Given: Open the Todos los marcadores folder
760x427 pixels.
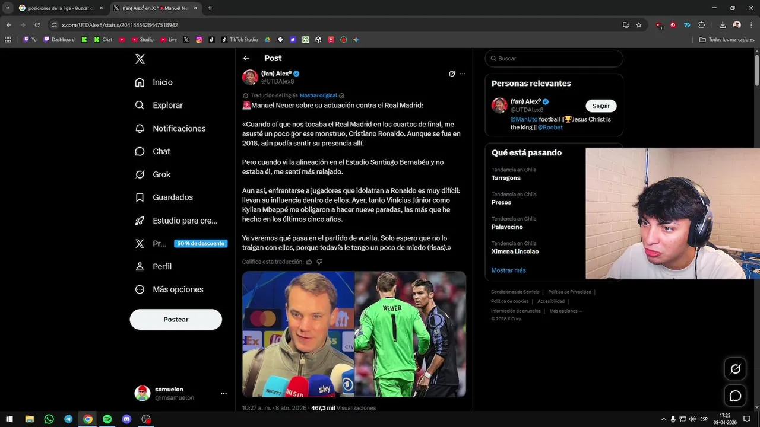Looking at the screenshot, I should tap(727, 40).
